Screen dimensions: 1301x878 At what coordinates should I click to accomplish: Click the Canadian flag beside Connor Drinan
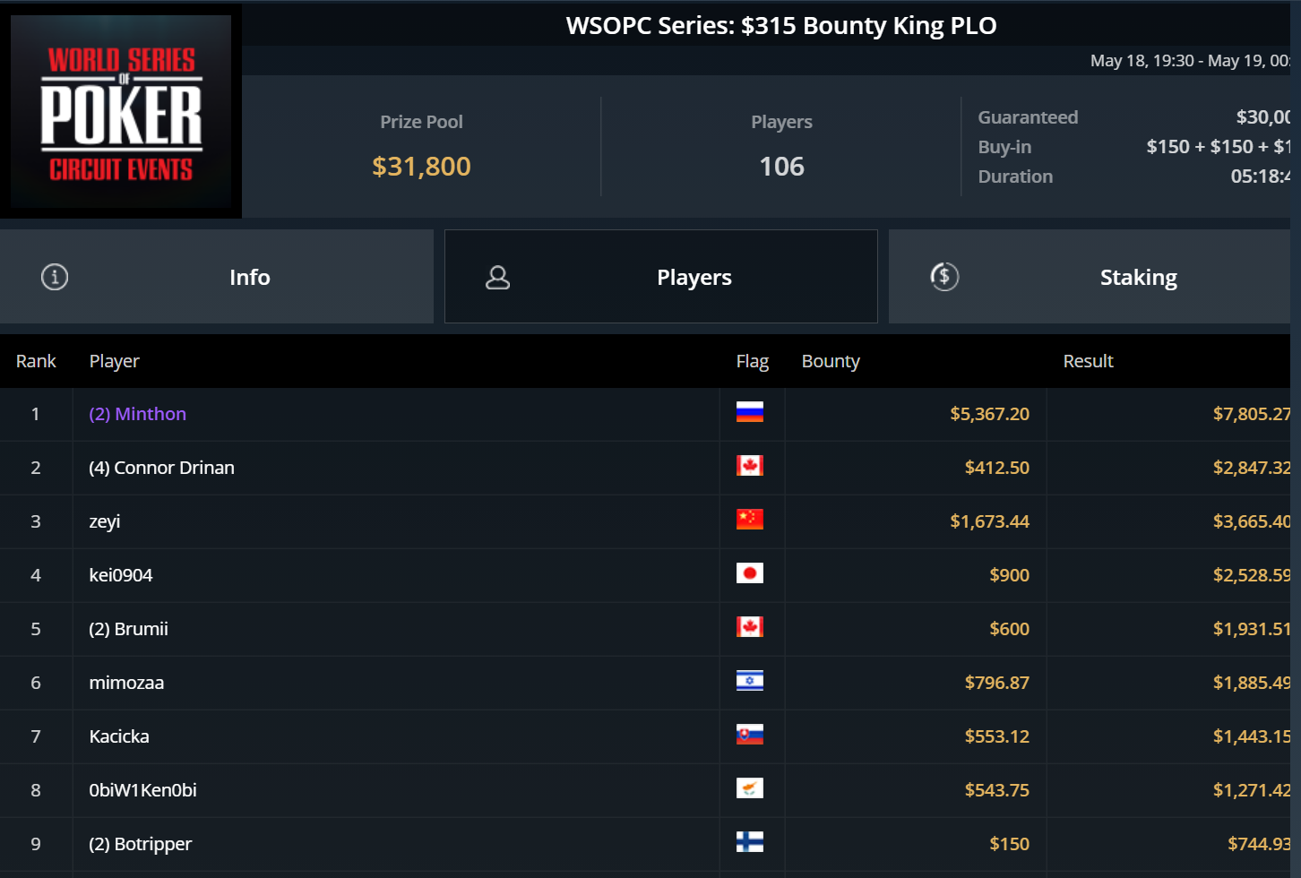click(x=749, y=466)
